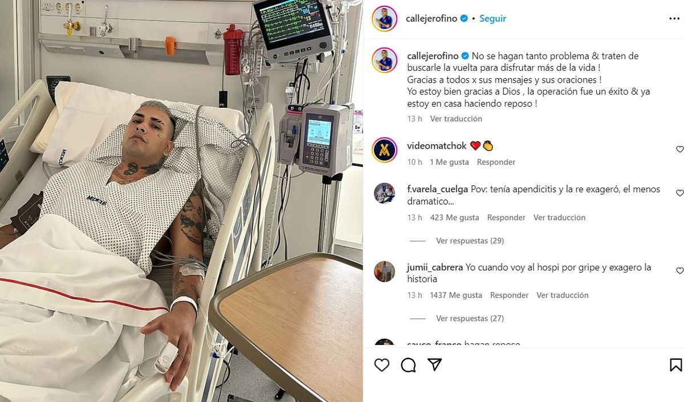Screen dimensions: 684x402
Task: Click callejerofino avatar in the post header
Action: pyautogui.click(x=385, y=19)
